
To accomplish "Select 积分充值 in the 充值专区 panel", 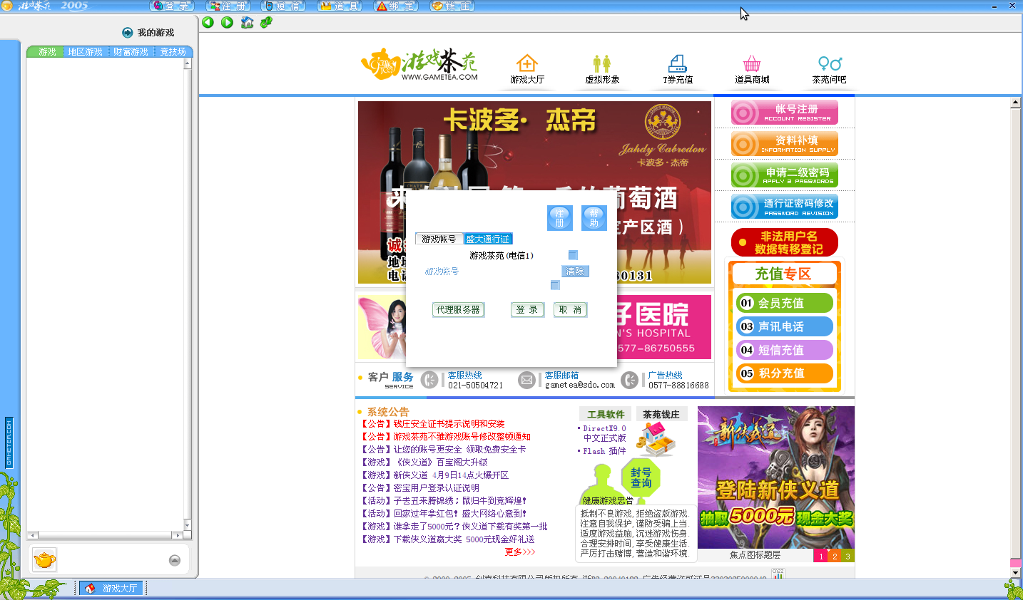I will pos(785,373).
